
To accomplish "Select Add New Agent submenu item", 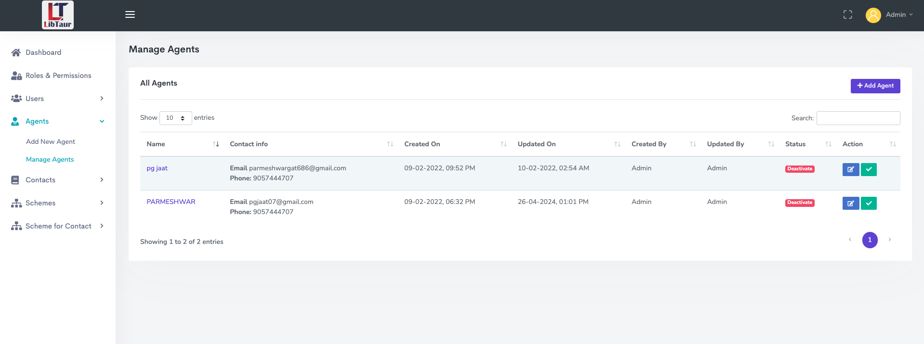I will [x=51, y=141].
